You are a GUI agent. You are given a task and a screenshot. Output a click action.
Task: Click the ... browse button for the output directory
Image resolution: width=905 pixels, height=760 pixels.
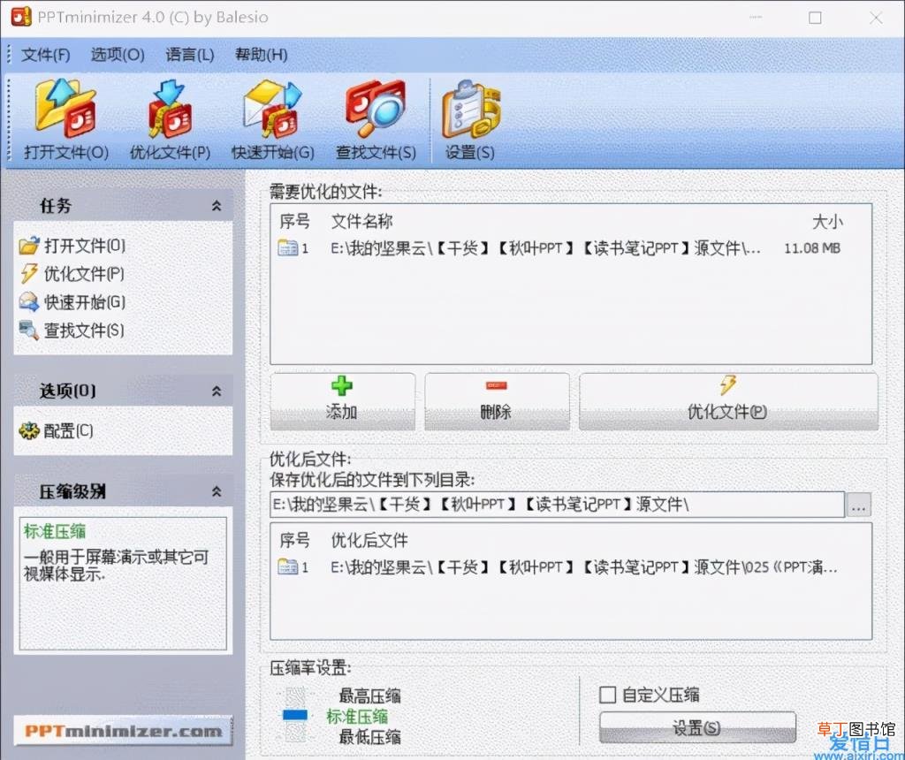858,505
